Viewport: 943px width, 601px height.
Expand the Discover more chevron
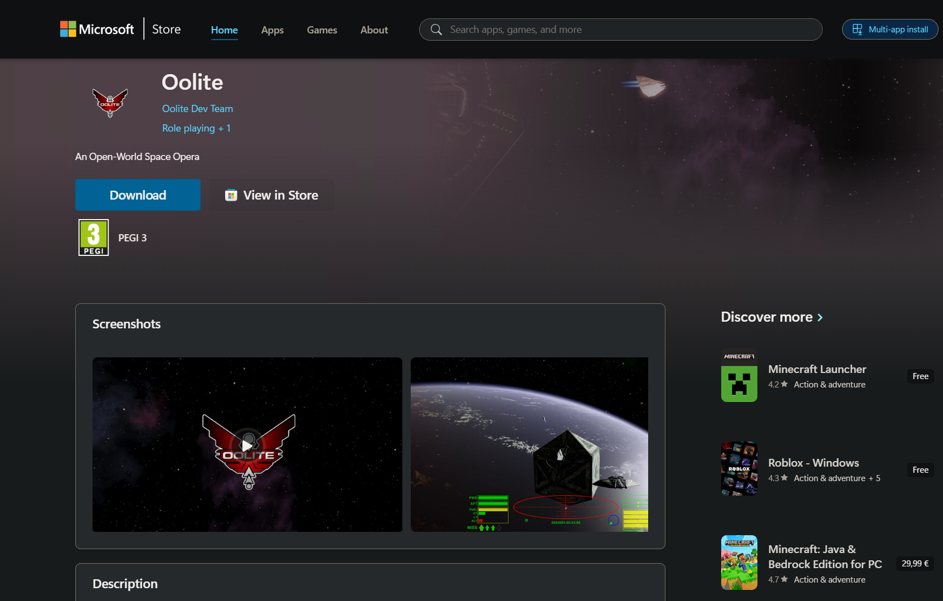coord(820,317)
